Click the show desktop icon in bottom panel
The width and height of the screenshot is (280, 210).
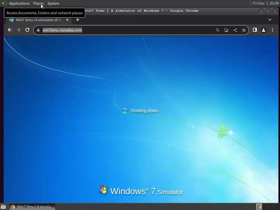[x=3, y=207]
